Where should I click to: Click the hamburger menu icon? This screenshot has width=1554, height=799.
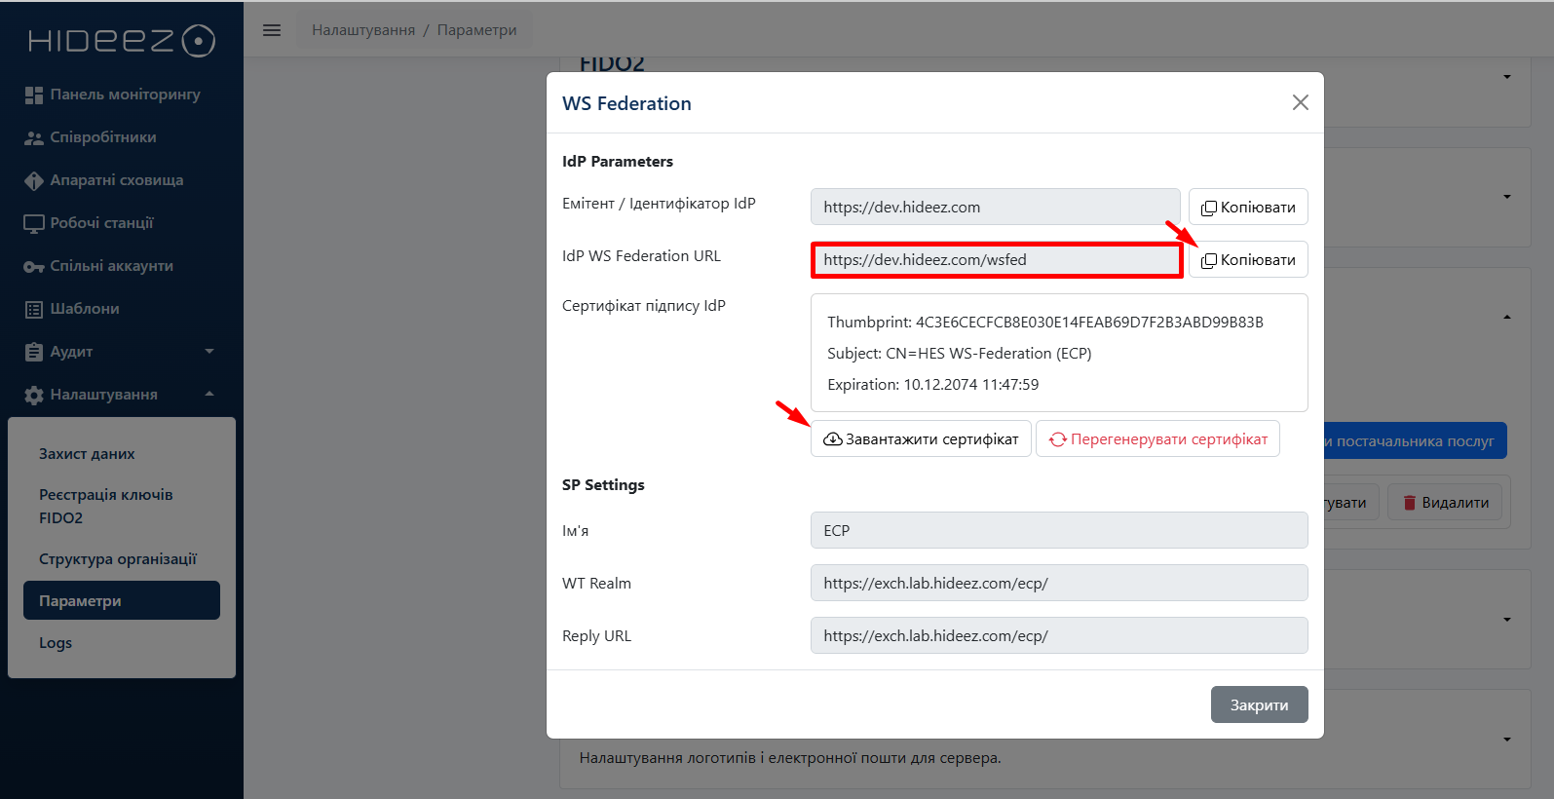[x=272, y=30]
